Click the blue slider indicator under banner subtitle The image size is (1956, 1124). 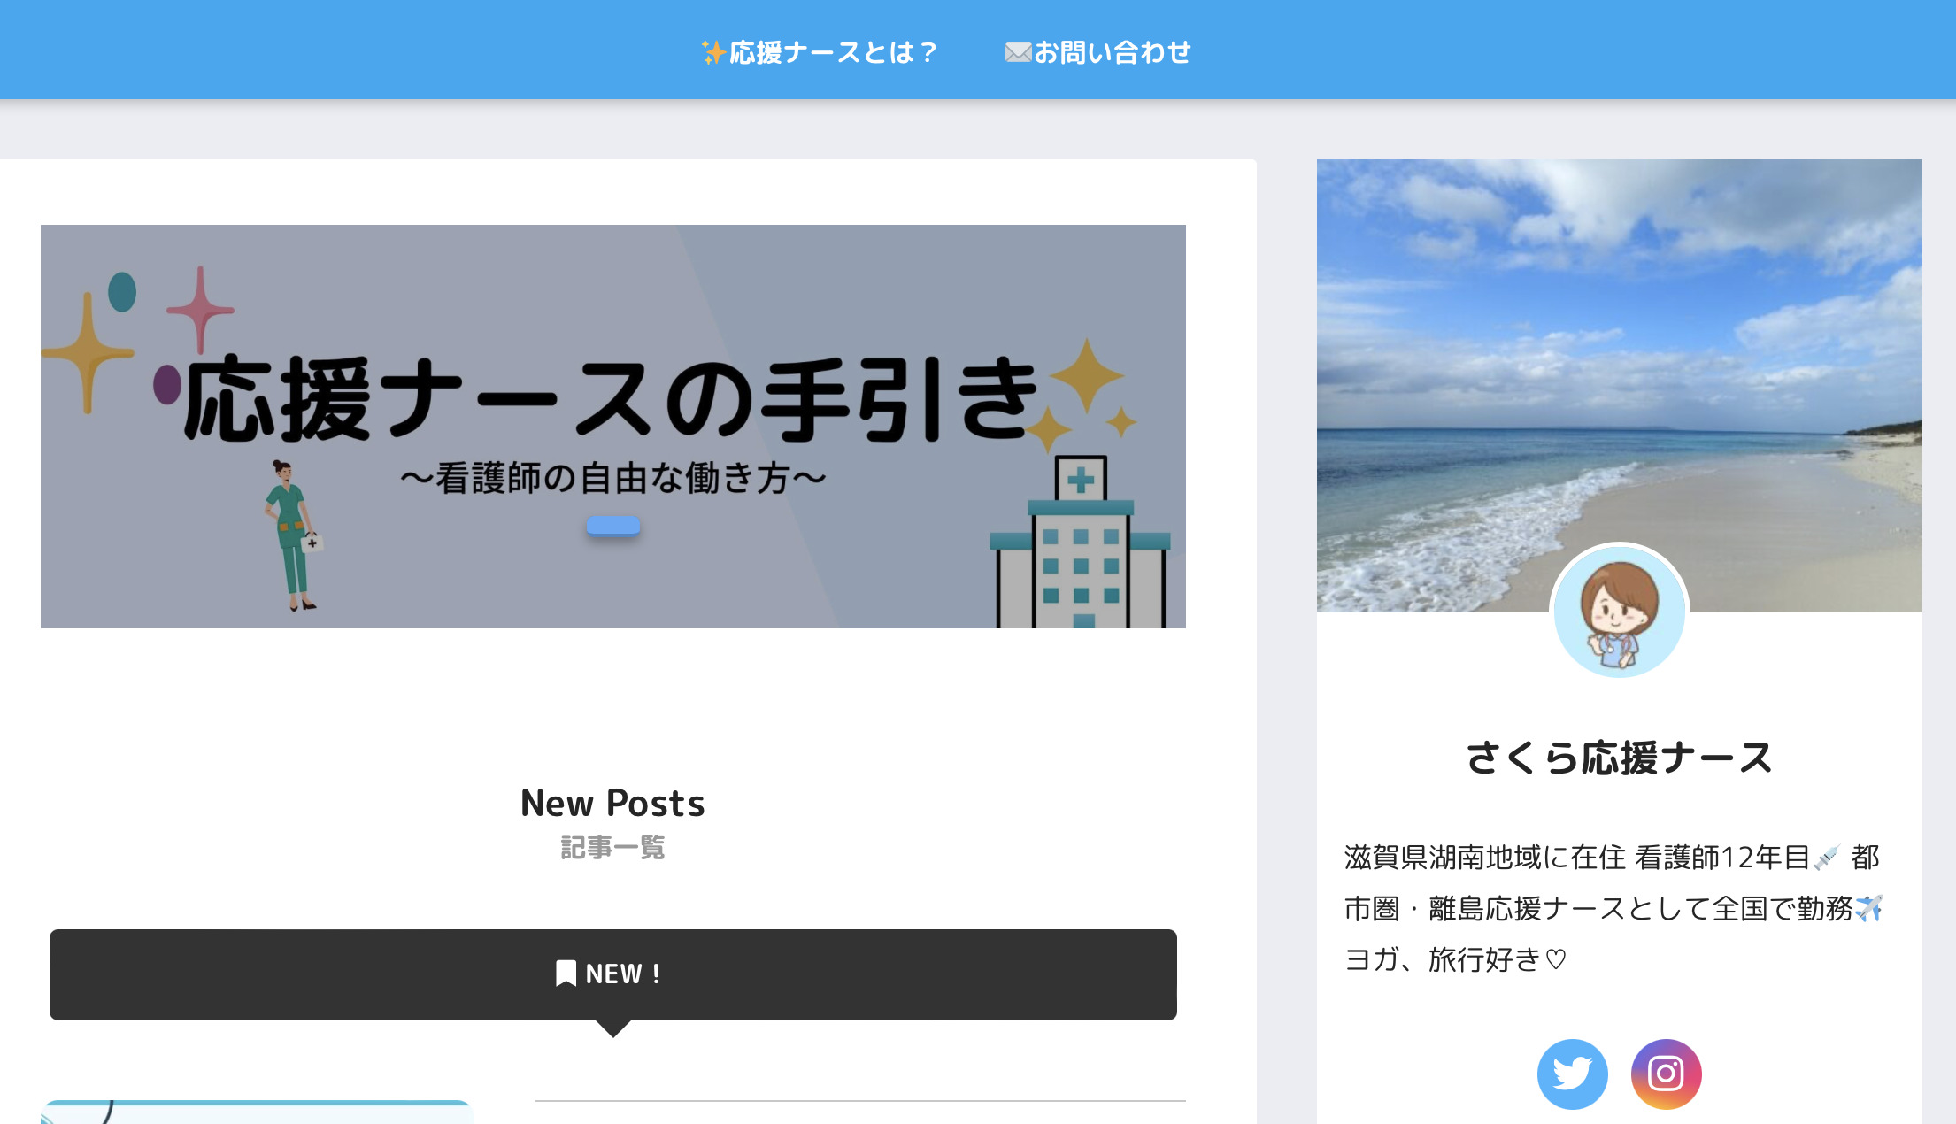click(x=613, y=526)
